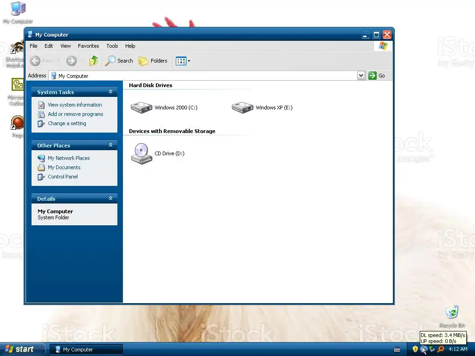Click the Add or remove programs icon
This screenshot has height=356, width=475.
coord(41,114)
